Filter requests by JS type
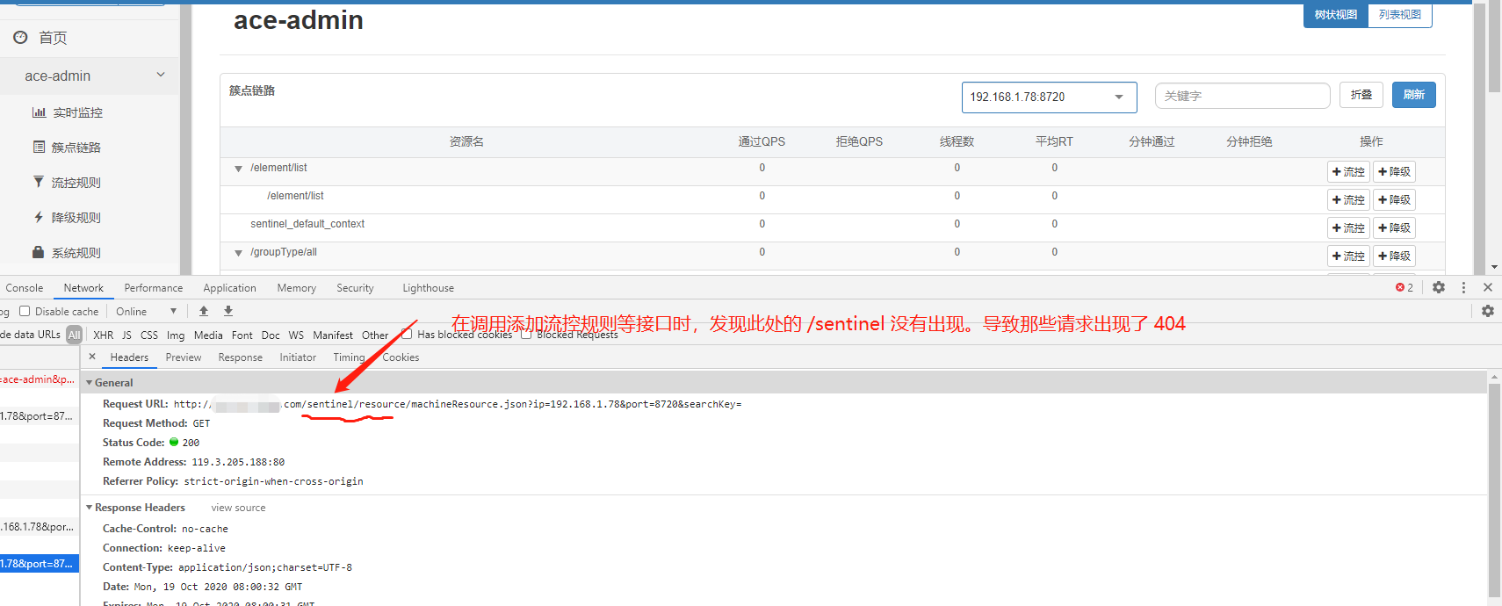The width and height of the screenshot is (1502, 606). 126,335
